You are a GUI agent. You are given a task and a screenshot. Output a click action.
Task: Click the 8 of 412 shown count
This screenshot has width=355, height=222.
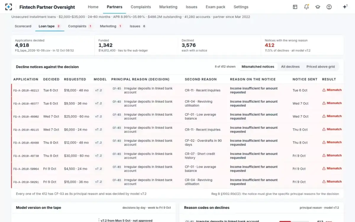click(x=225, y=67)
